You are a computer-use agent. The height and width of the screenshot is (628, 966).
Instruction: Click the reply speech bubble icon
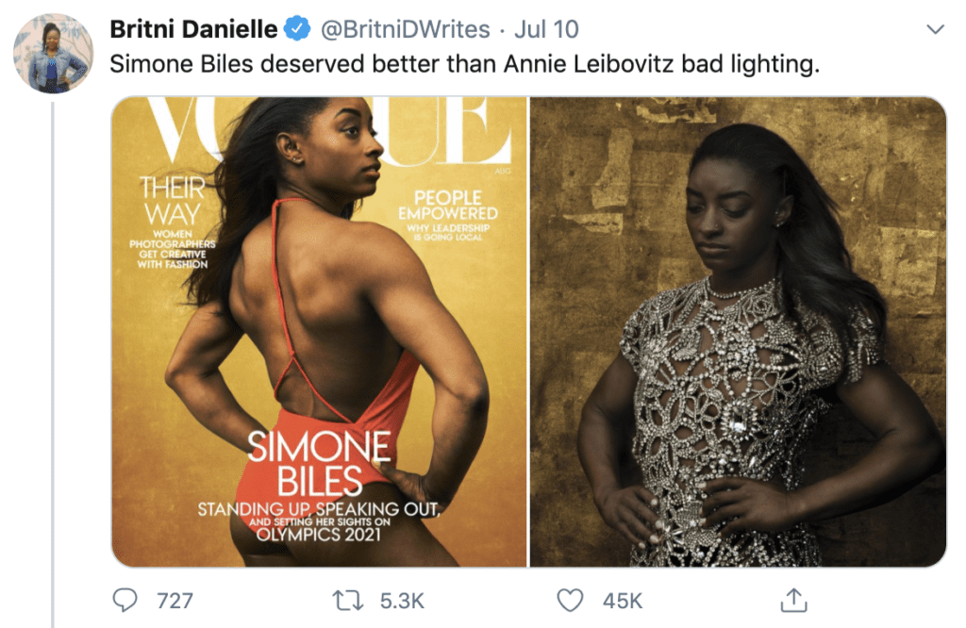(125, 601)
